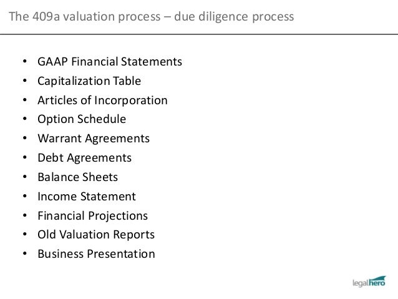Click bullet dot beside Balance Sheets
398x299 pixels.
click(24, 177)
